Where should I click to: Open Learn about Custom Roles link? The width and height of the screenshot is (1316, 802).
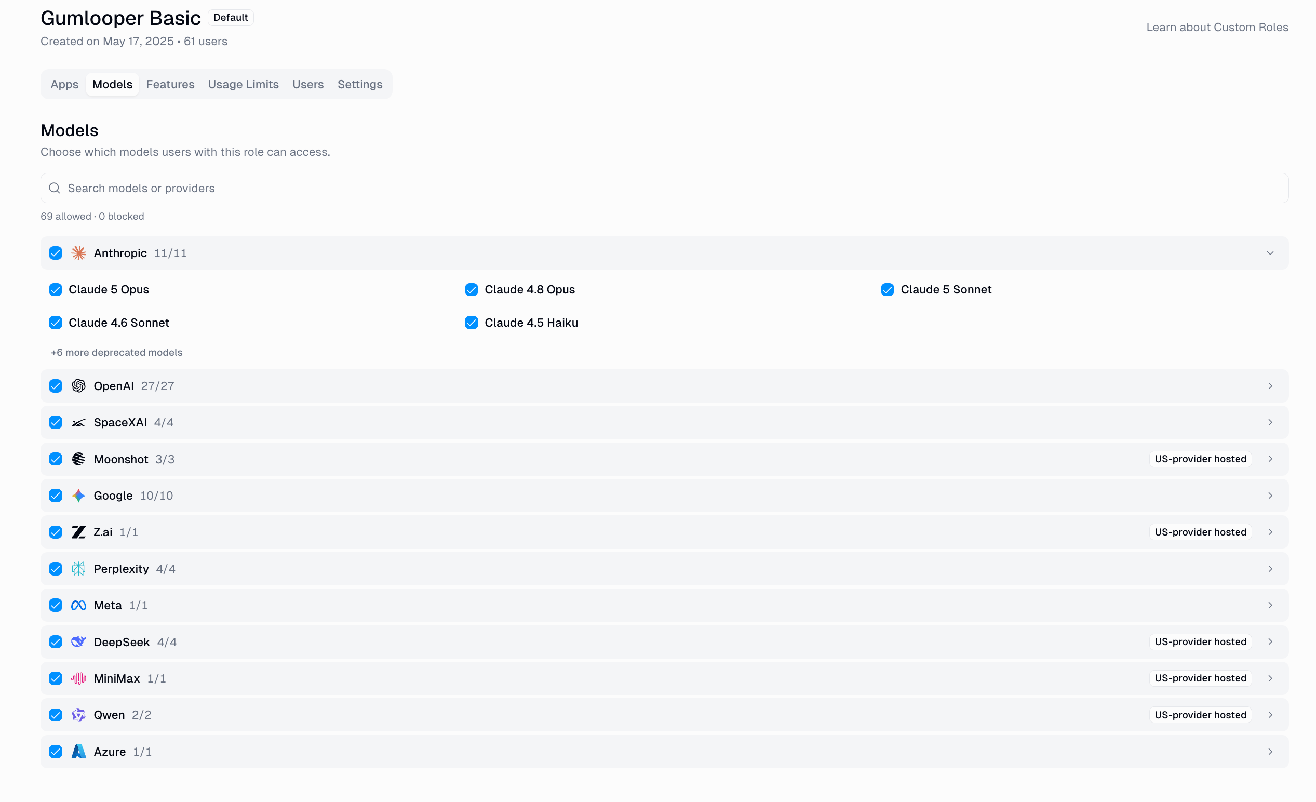pos(1217,27)
